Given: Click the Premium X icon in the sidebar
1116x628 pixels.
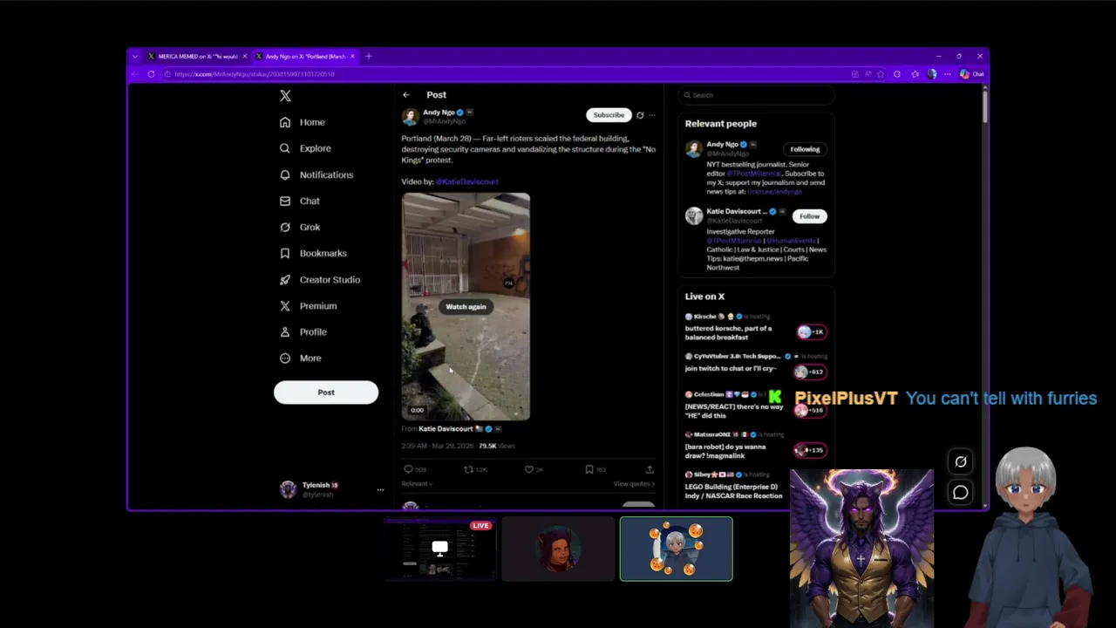Looking at the screenshot, I should click(x=285, y=306).
